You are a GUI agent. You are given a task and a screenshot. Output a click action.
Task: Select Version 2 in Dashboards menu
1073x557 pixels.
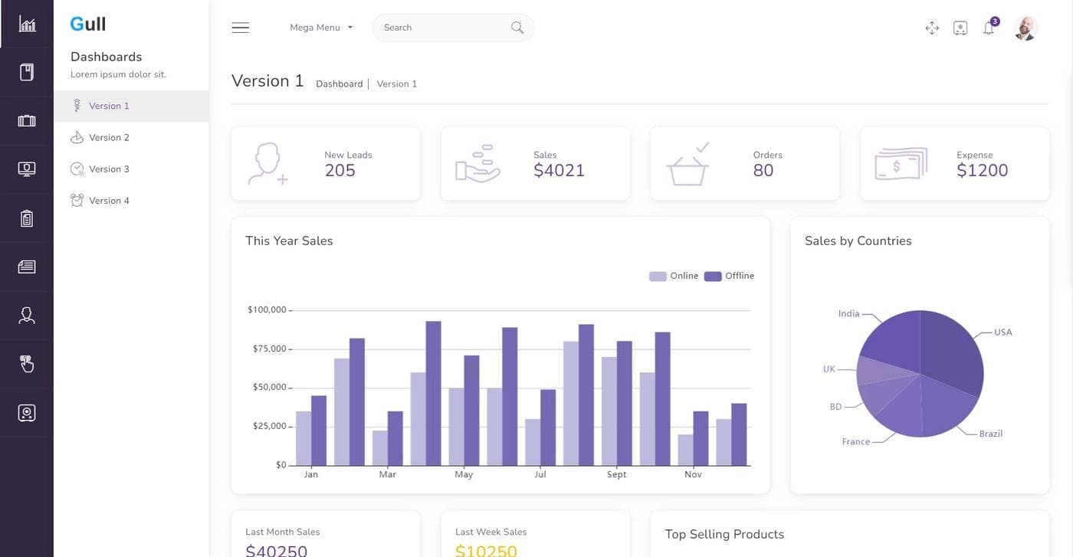tap(109, 138)
